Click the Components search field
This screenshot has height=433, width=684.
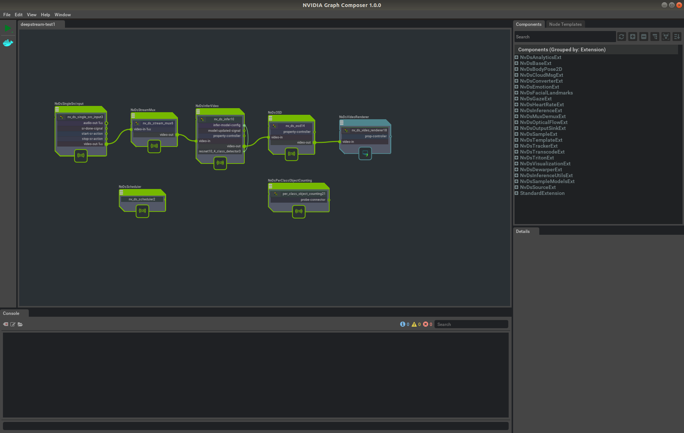coord(565,37)
